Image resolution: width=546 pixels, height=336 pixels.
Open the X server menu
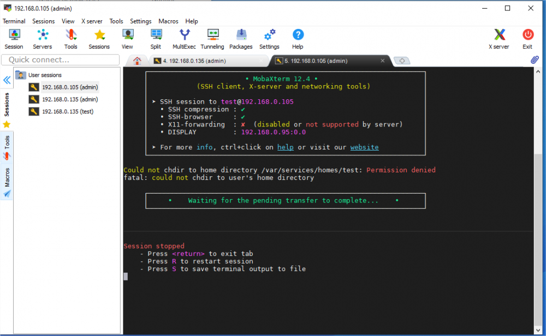tap(92, 21)
